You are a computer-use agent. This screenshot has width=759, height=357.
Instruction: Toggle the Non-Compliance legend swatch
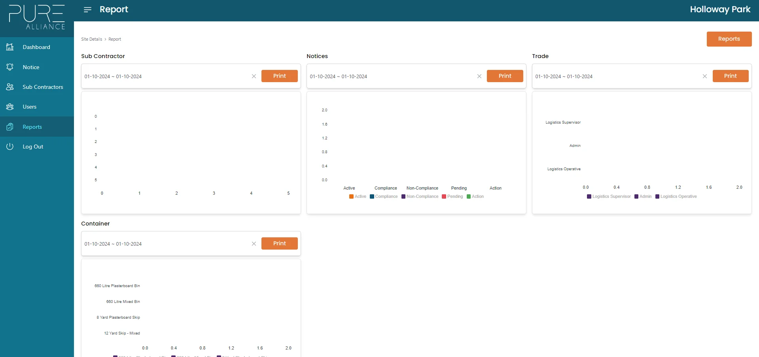(x=403, y=196)
